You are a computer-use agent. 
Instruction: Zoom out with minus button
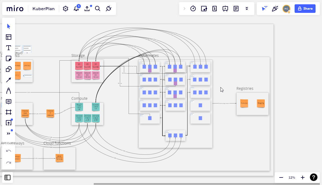[281, 177]
